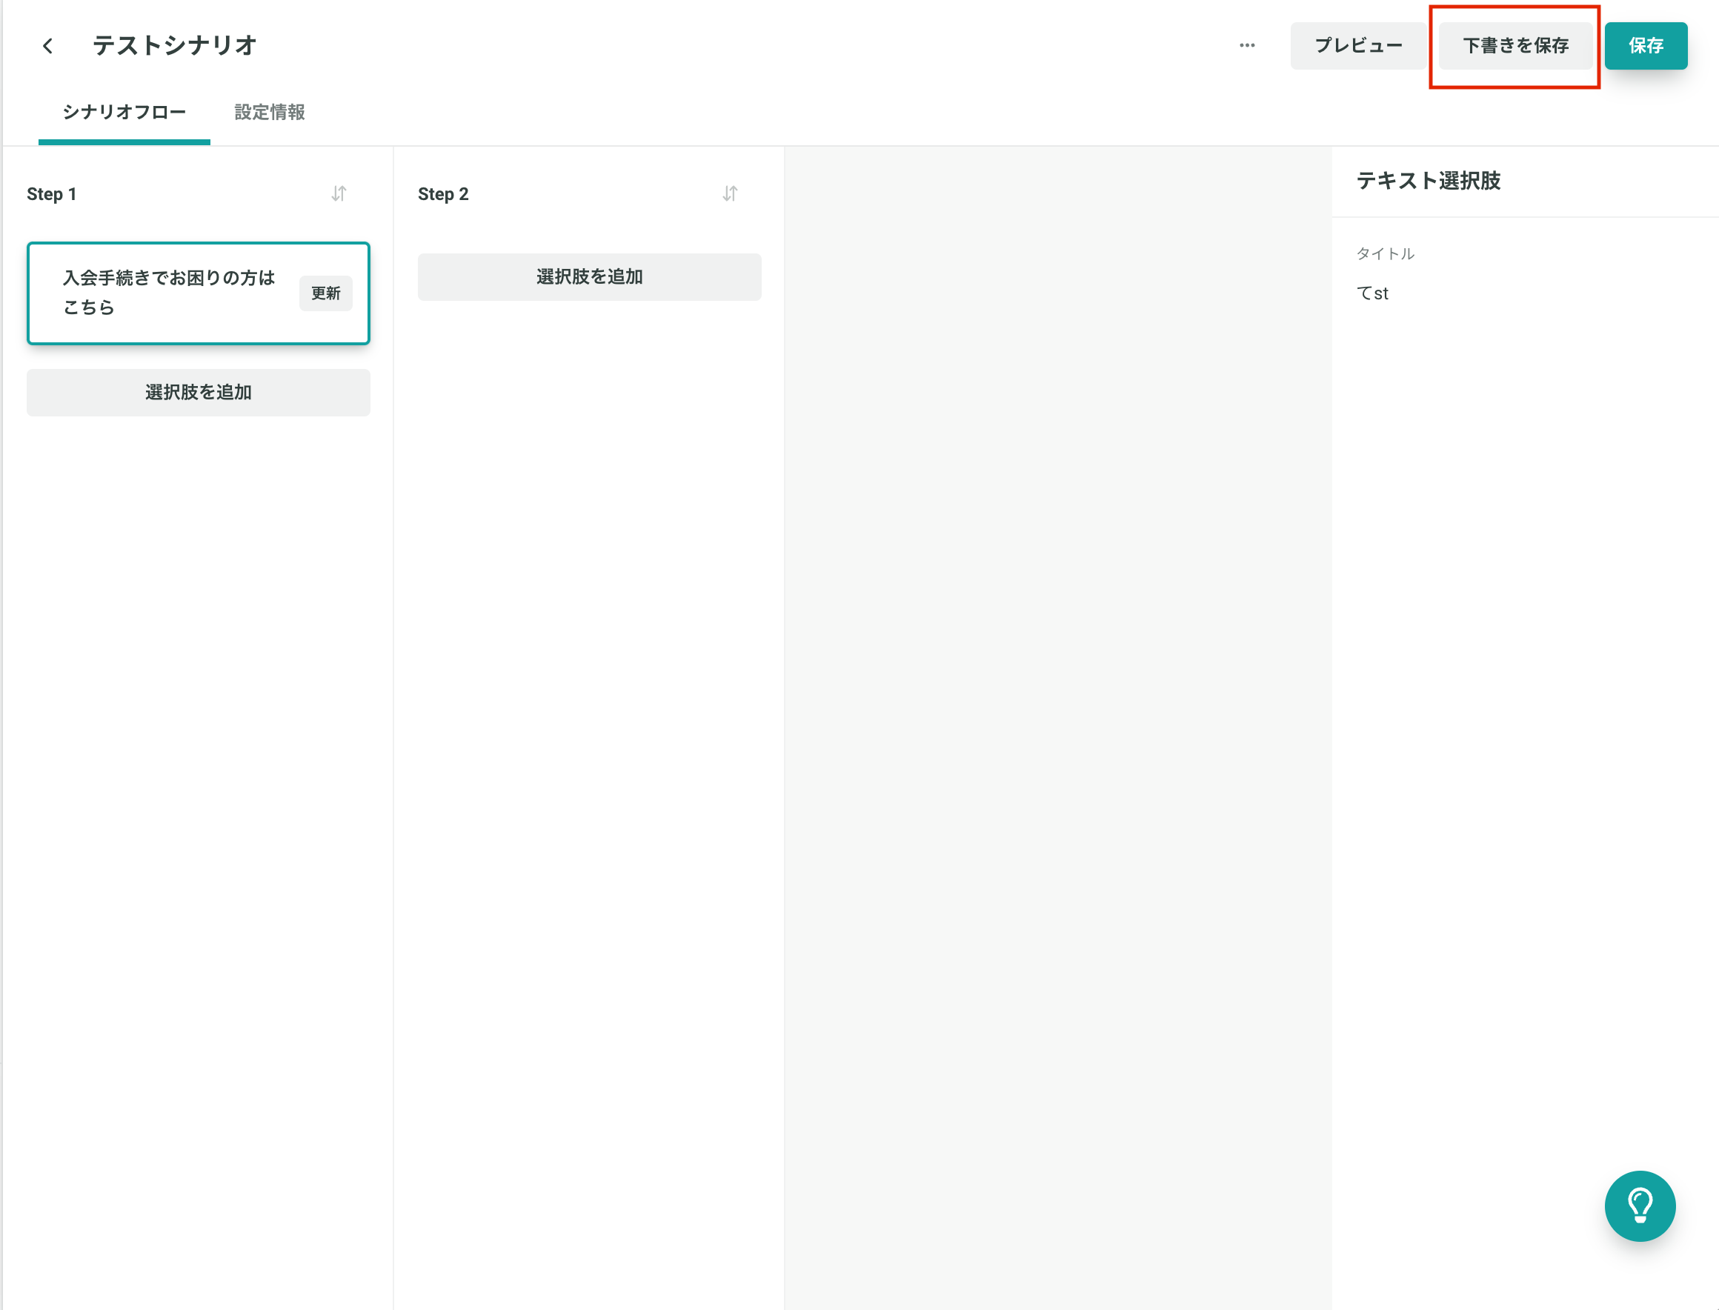Click the テストシナリオ scenario title
The width and height of the screenshot is (1719, 1310).
coord(175,46)
